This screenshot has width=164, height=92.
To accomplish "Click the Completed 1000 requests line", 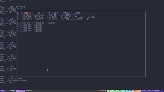I will 30,25.
